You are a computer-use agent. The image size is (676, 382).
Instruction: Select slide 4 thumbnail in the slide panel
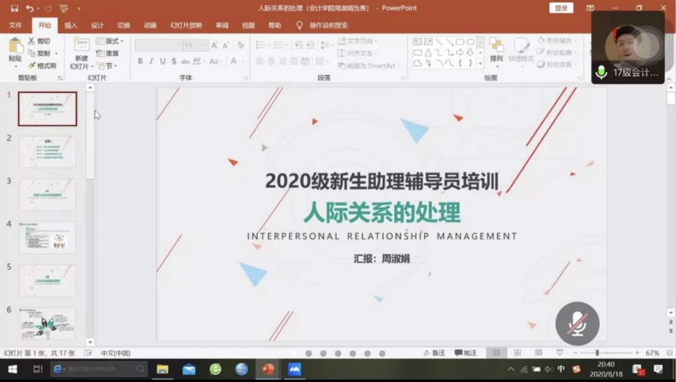point(47,237)
